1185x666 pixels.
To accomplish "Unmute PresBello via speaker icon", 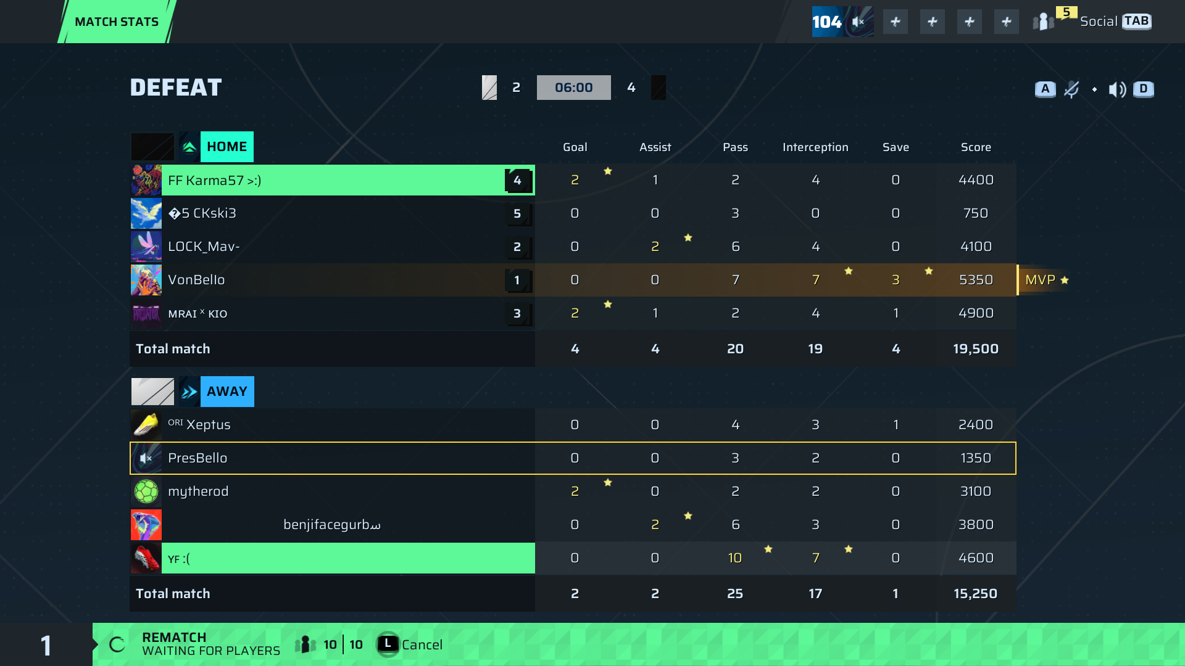I will [146, 458].
